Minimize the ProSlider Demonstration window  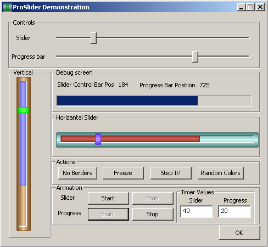241,7
